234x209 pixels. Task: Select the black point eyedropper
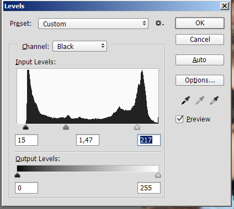point(185,101)
